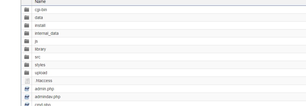Select the library folder row
306x106 pixels.
coord(163,49)
